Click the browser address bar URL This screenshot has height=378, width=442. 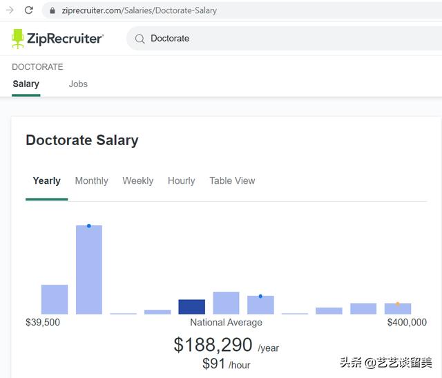pos(140,11)
